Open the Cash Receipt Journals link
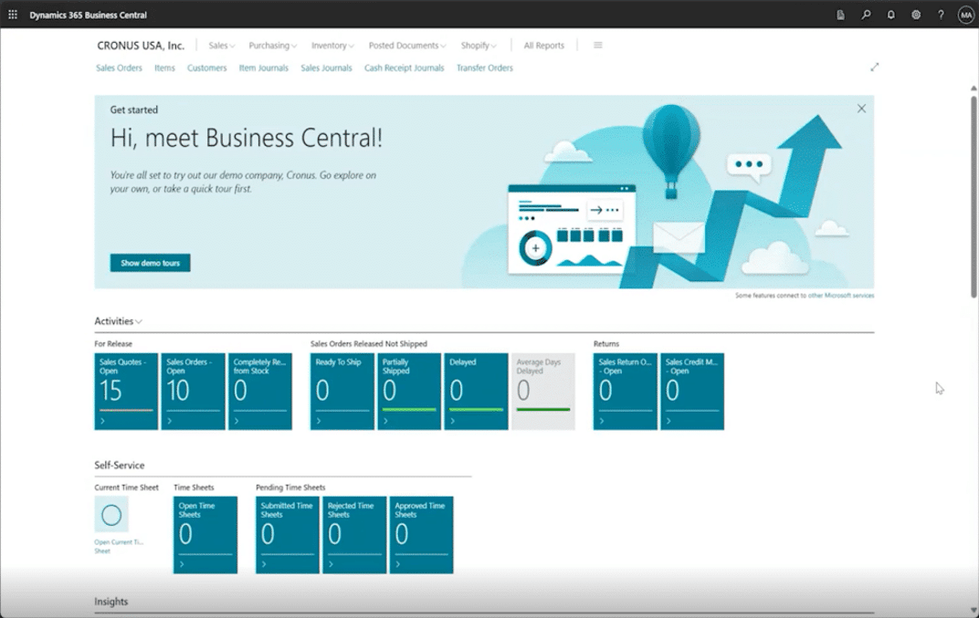The image size is (979, 618). click(404, 68)
